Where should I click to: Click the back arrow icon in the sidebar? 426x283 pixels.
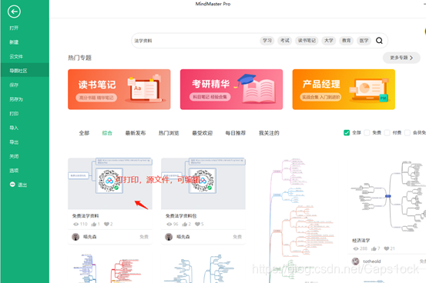(14, 12)
